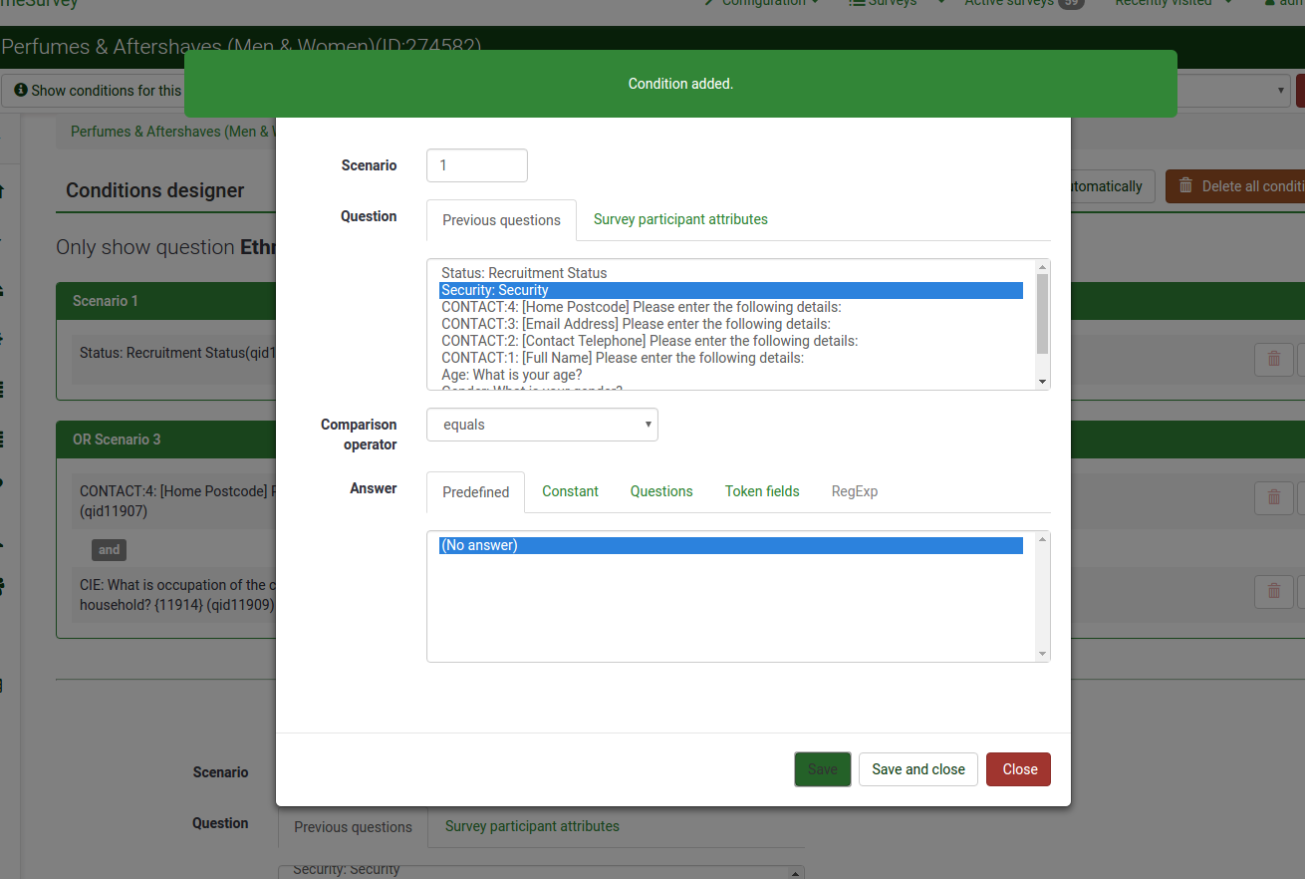Screen dimensions: 1305x879
Task: Choose the CONTACT:3 Email Address question
Action: click(x=636, y=324)
